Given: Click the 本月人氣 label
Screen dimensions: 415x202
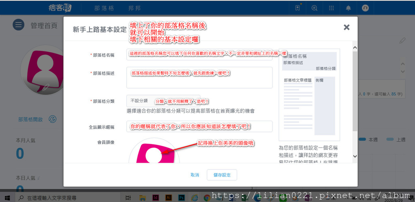Looking at the screenshot, I should (x=26, y=141).
